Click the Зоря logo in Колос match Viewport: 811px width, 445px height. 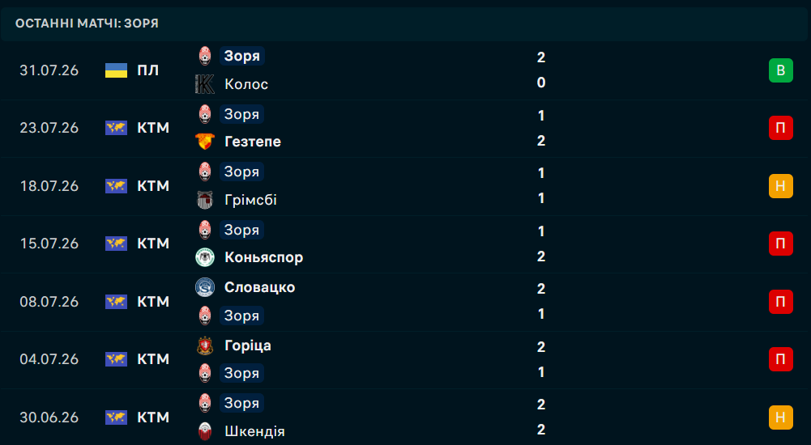coord(205,56)
